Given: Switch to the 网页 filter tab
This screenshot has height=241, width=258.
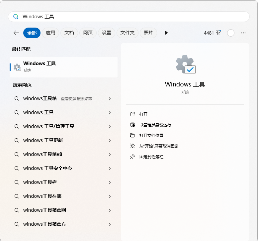Looking at the screenshot, I should [88, 33].
